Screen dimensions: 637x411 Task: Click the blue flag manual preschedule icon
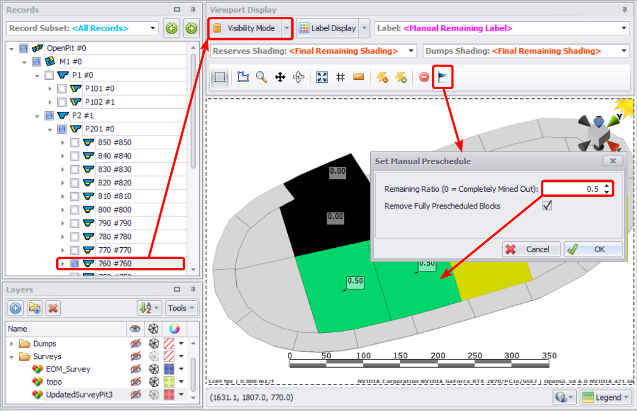click(x=442, y=77)
